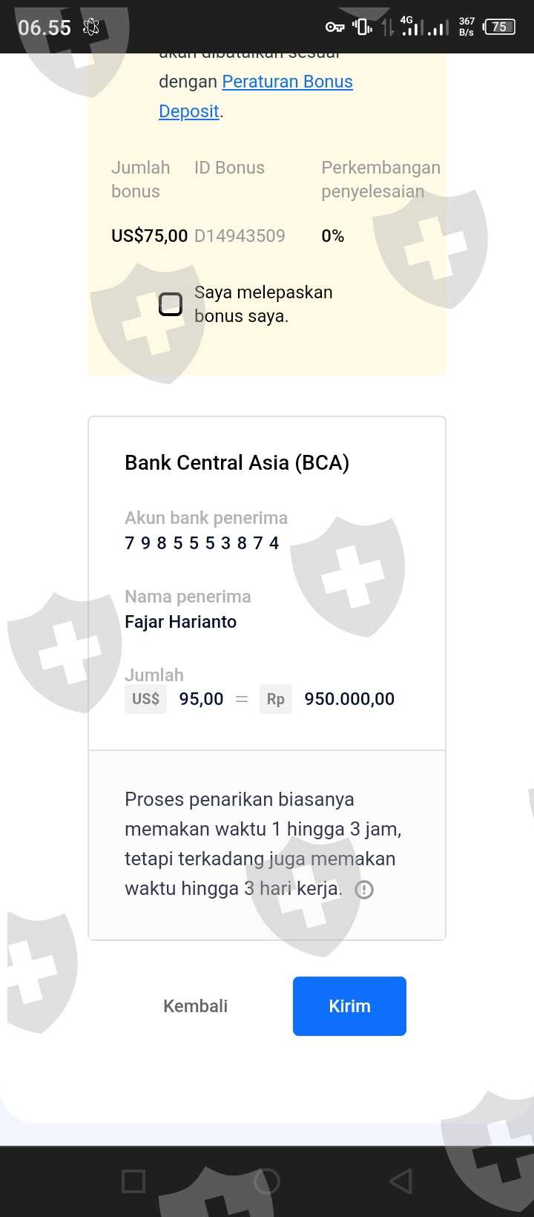
Task: Tap the 950.000,00 rupiah amount
Action: 349,699
